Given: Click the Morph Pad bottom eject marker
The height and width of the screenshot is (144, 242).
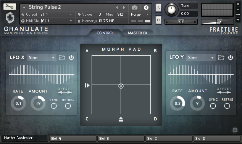Looking at the screenshot, I should point(121,119).
